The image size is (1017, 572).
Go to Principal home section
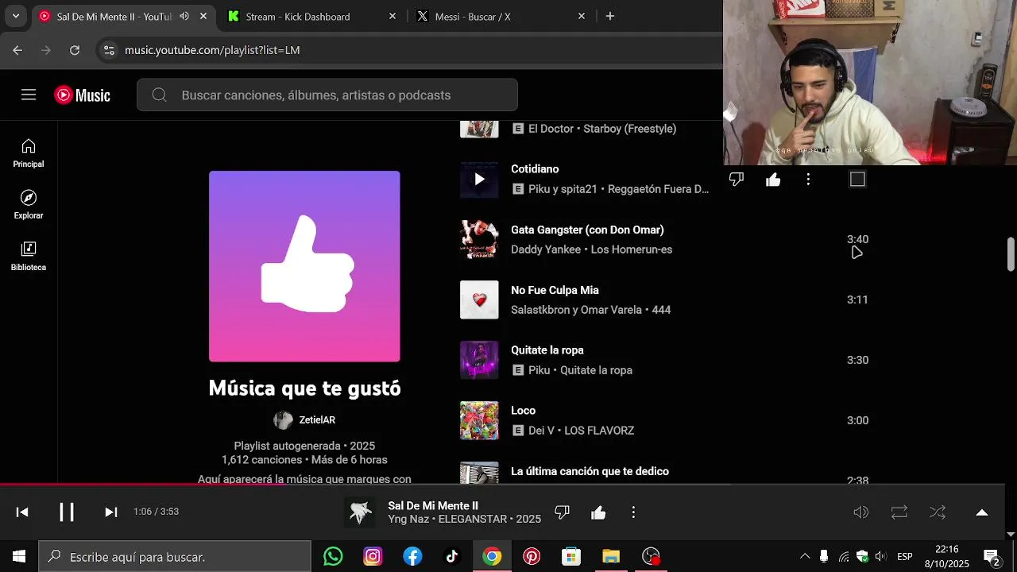[29, 153]
